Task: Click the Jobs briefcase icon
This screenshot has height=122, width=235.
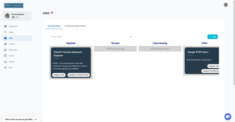Action: pyautogui.click(x=6, y=38)
